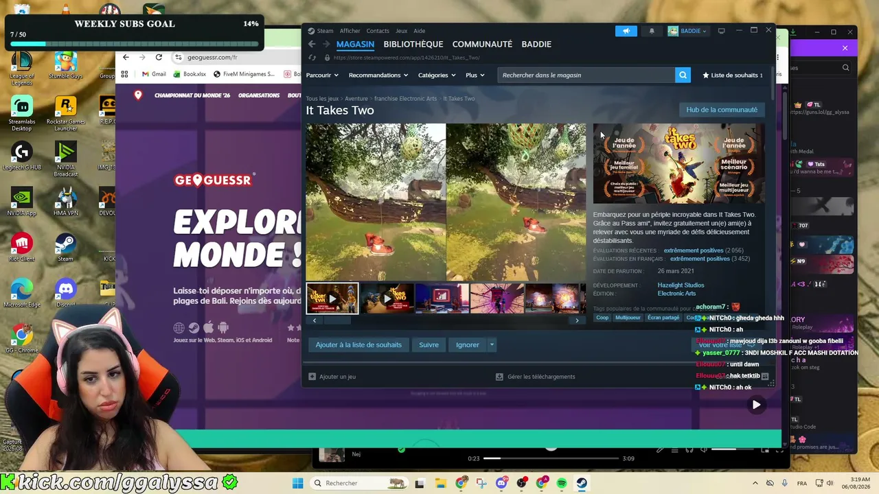Switch to the BIBLIOTHÈQUE tab
This screenshot has height=494, width=879.
tap(413, 44)
